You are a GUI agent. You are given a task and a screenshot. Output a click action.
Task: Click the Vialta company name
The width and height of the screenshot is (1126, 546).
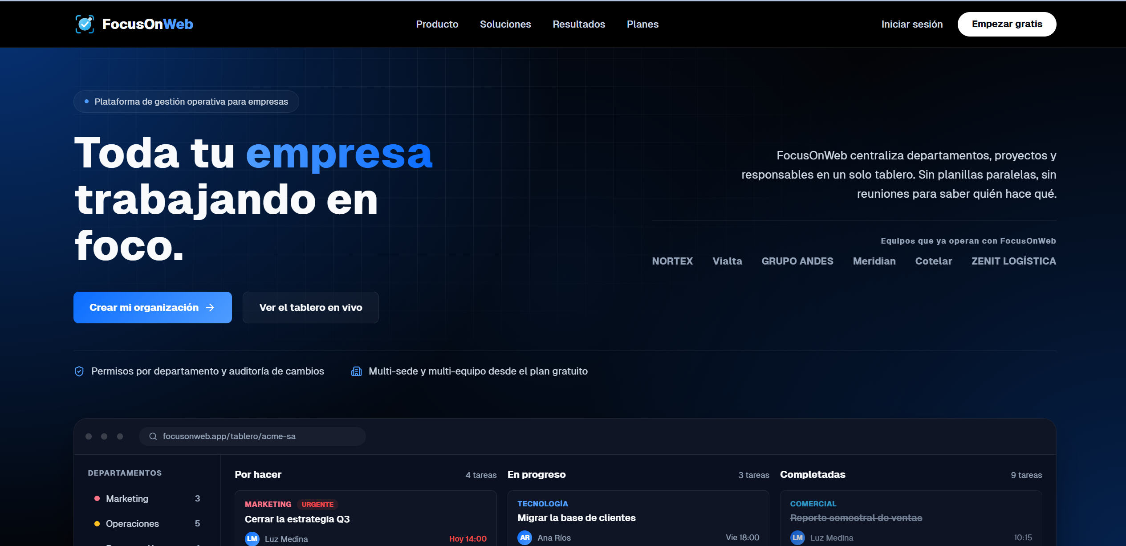pos(727,261)
